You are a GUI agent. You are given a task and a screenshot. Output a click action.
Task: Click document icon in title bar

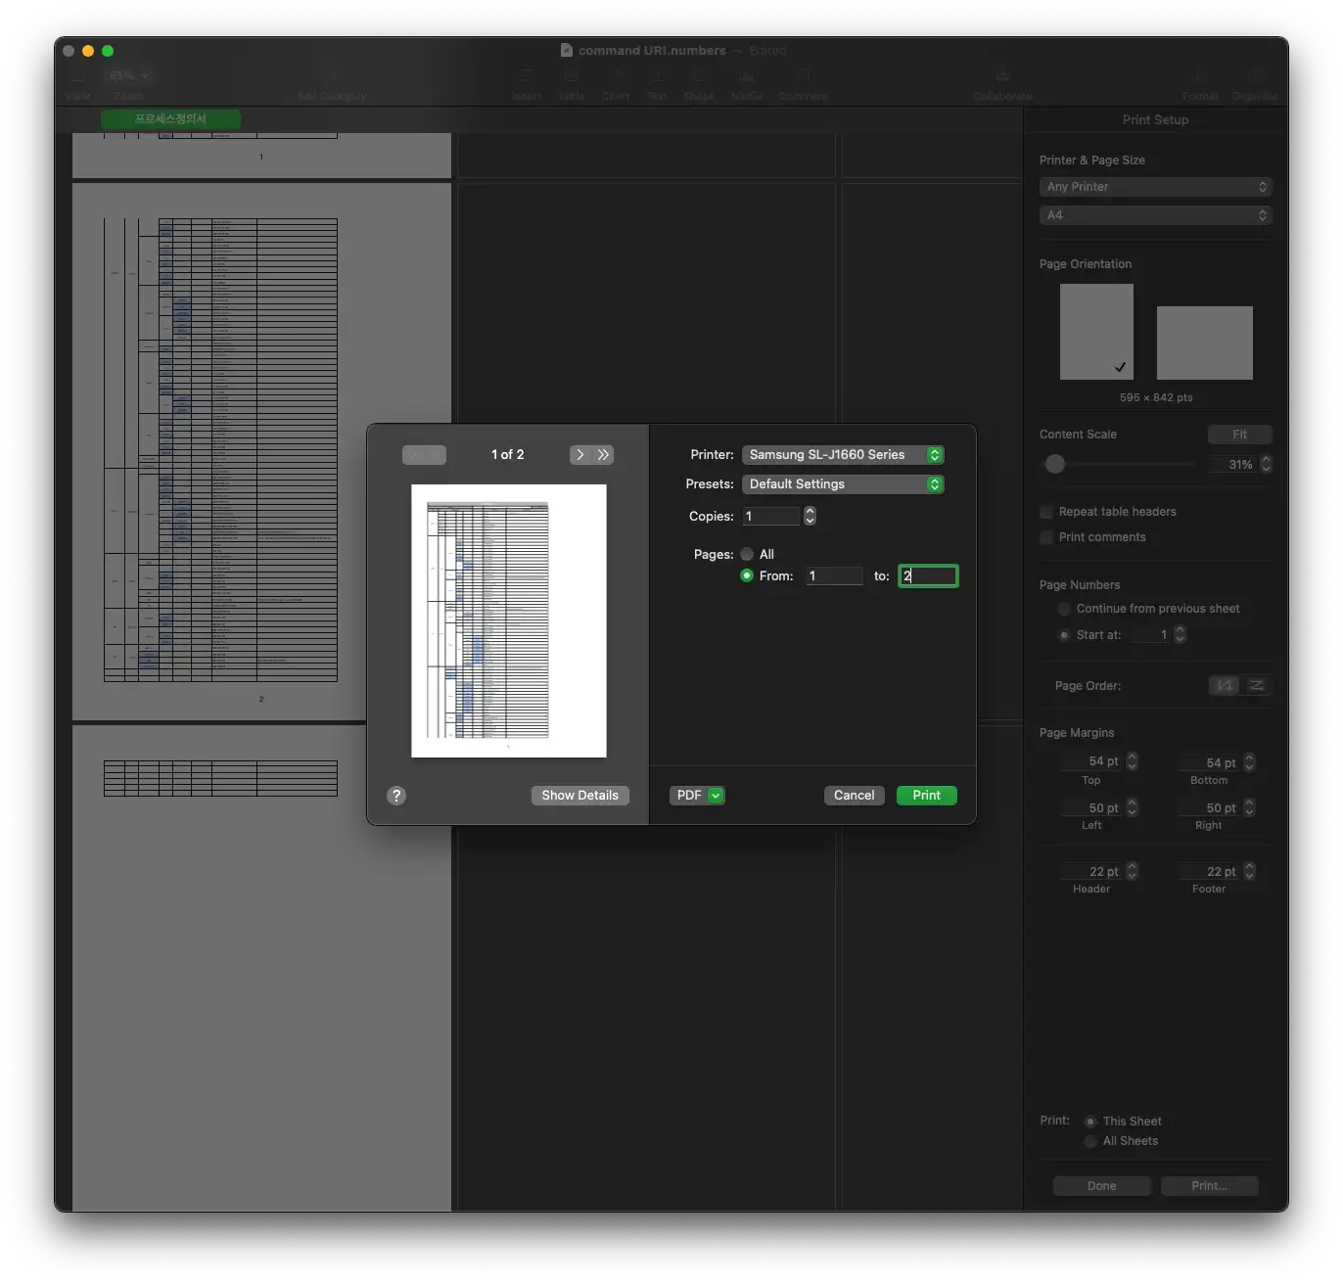click(x=567, y=50)
